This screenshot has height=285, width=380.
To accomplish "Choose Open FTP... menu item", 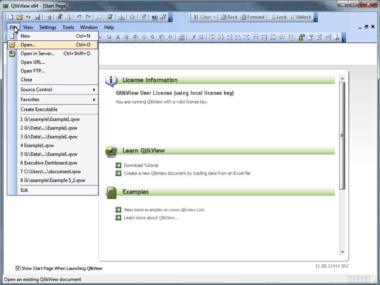I will pos(53,71).
